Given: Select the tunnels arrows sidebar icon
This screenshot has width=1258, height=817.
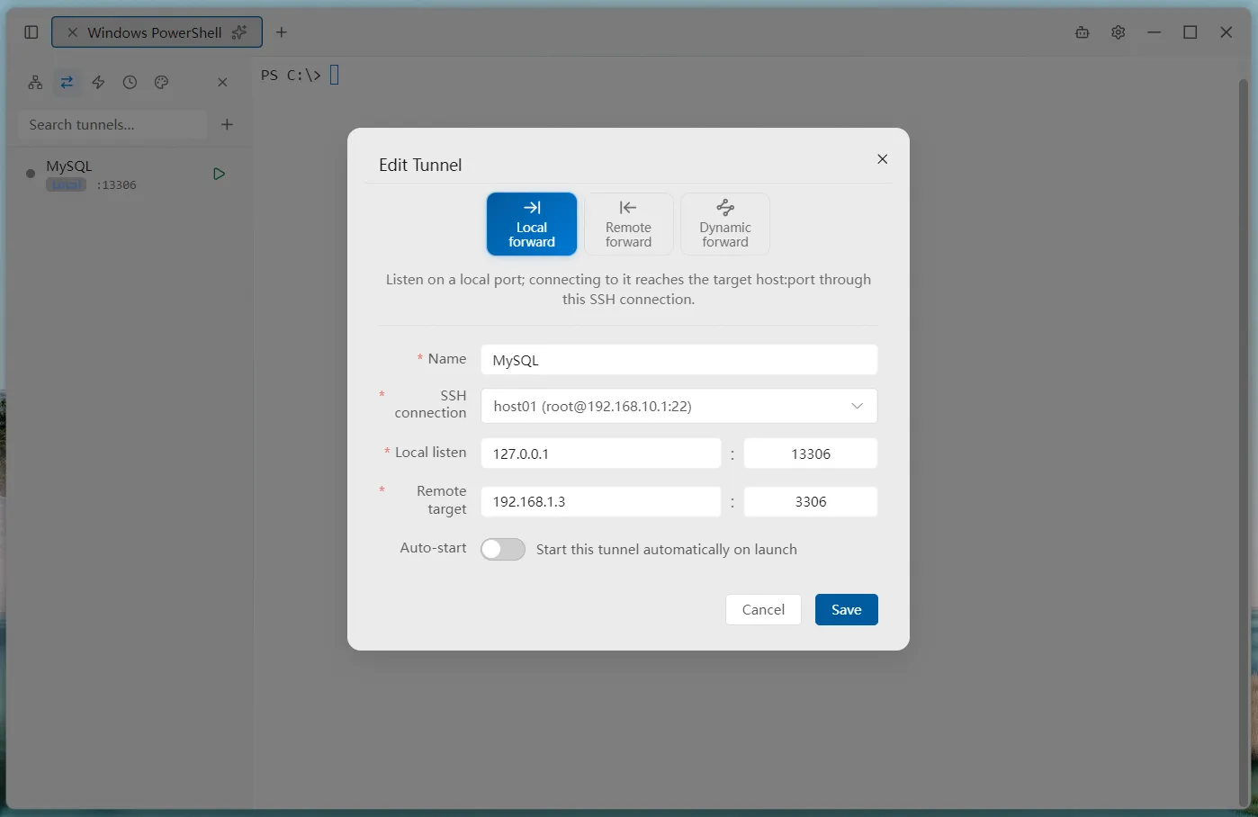Looking at the screenshot, I should (x=67, y=82).
